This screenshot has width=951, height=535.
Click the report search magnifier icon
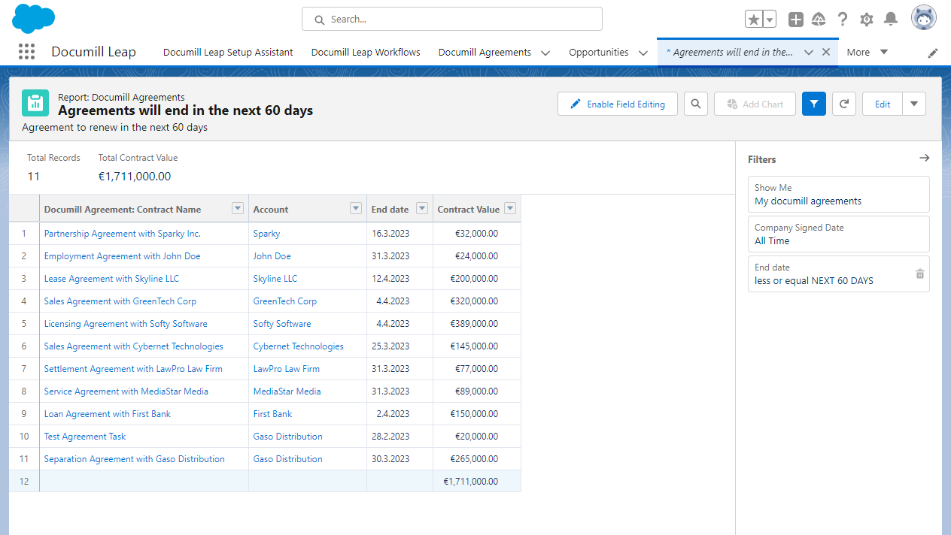[696, 104]
